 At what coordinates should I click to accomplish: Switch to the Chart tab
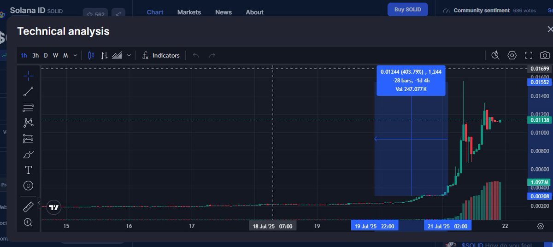pyautogui.click(x=155, y=12)
